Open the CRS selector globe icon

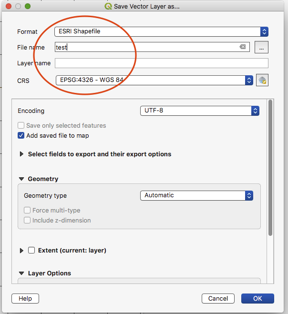coord(262,80)
